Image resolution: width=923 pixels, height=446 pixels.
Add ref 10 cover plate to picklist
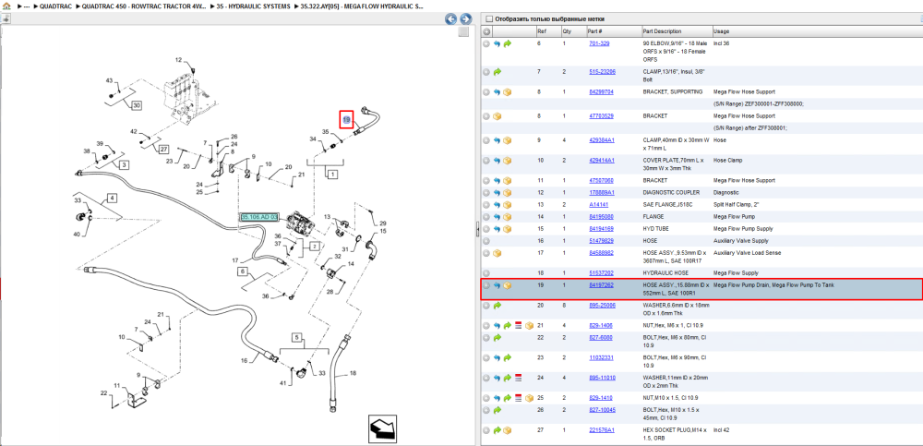pos(486,161)
